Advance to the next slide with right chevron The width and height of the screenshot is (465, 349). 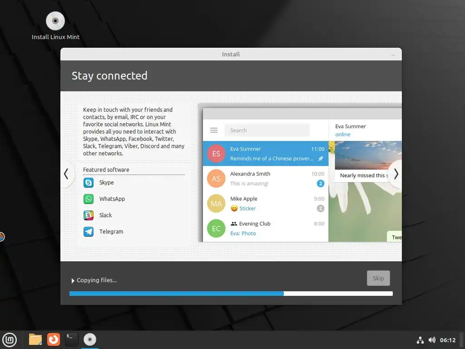coord(396,174)
